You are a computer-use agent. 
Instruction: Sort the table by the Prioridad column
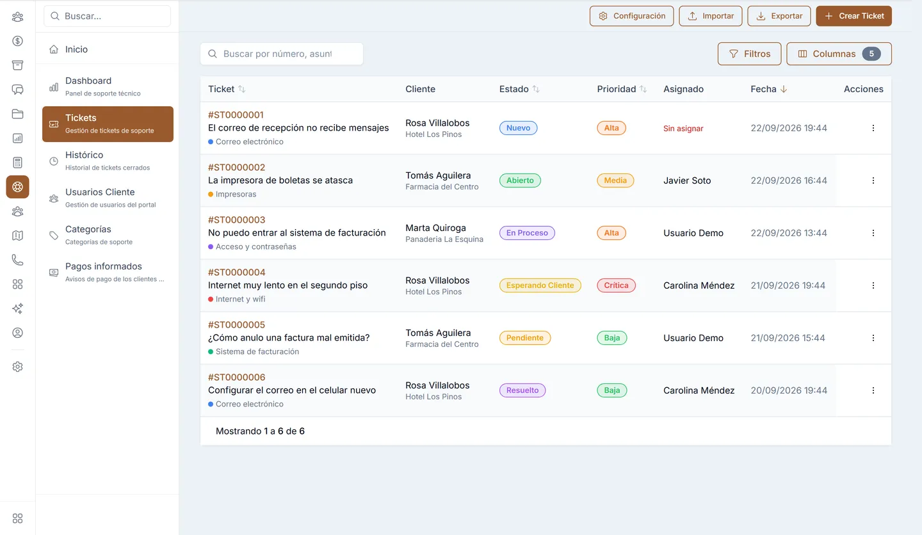pos(643,89)
